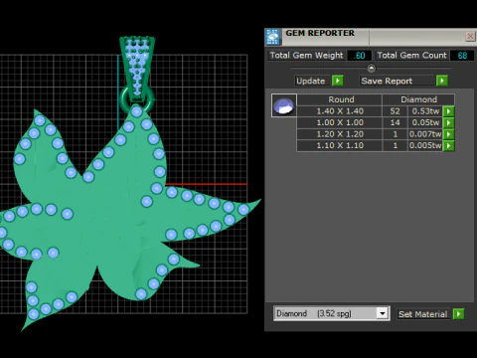Click the Total Gem Count value 68
The width and height of the screenshot is (477, 358).
pos(462,56)
